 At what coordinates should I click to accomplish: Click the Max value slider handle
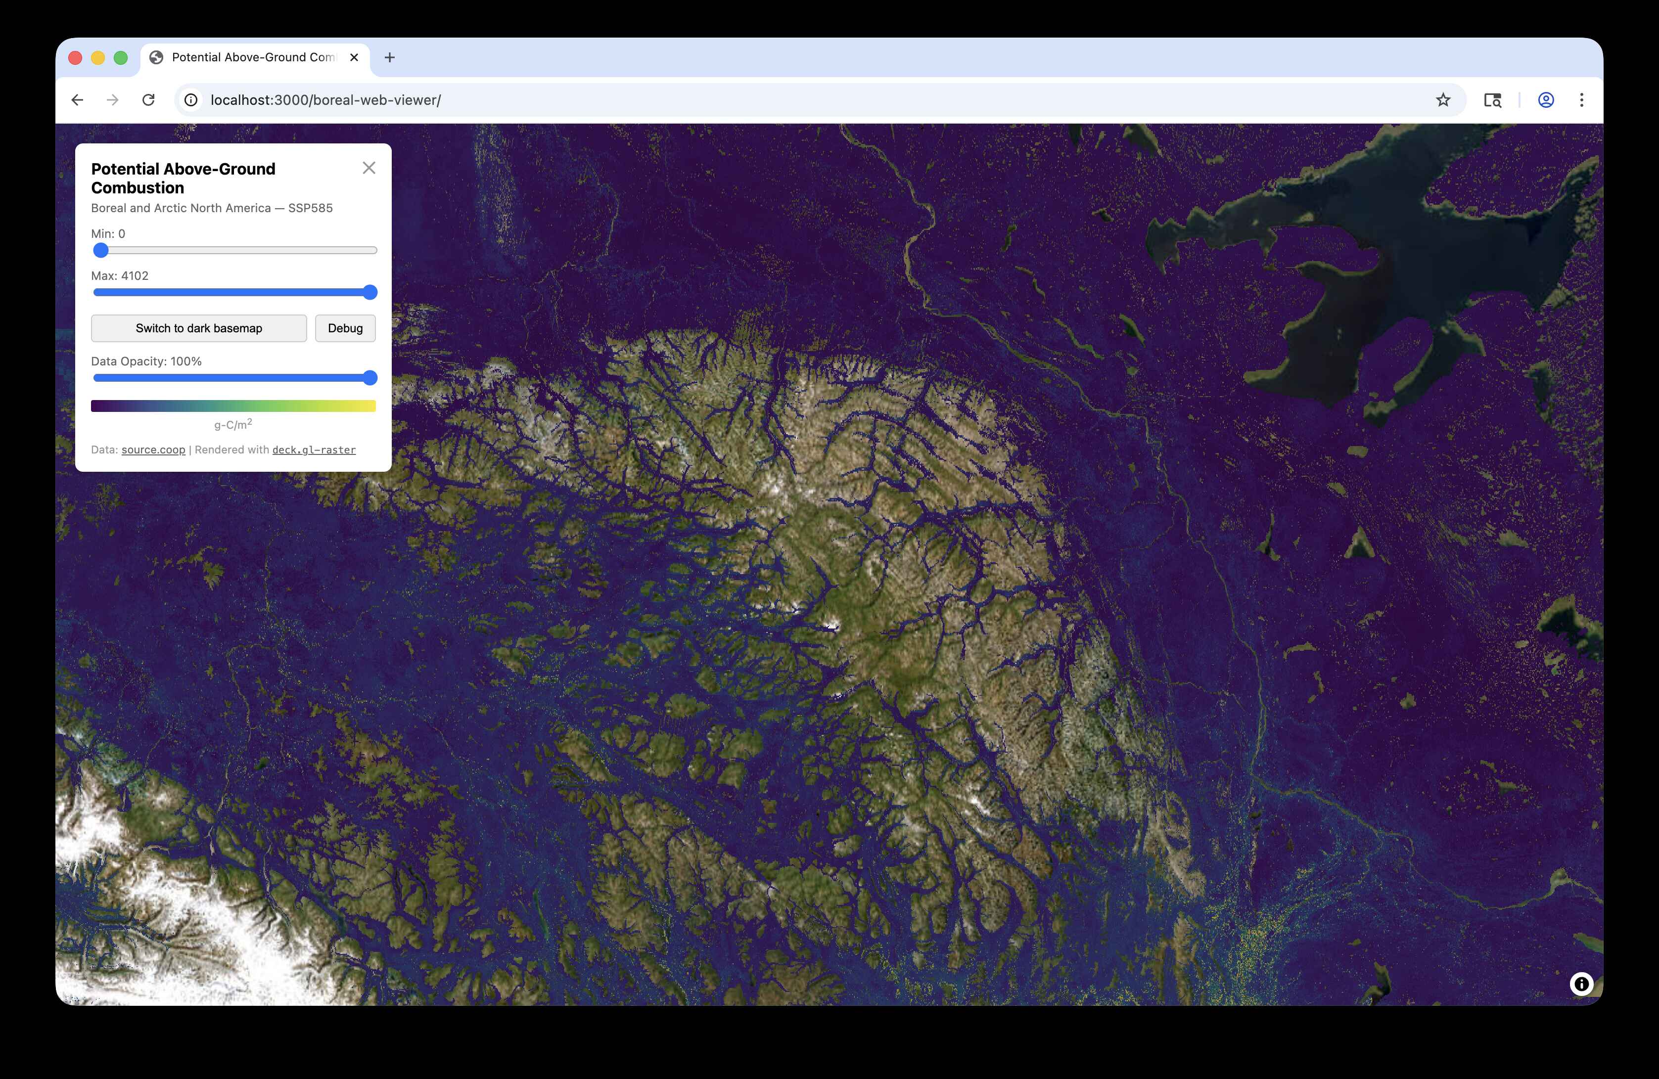tap(370, 292)
